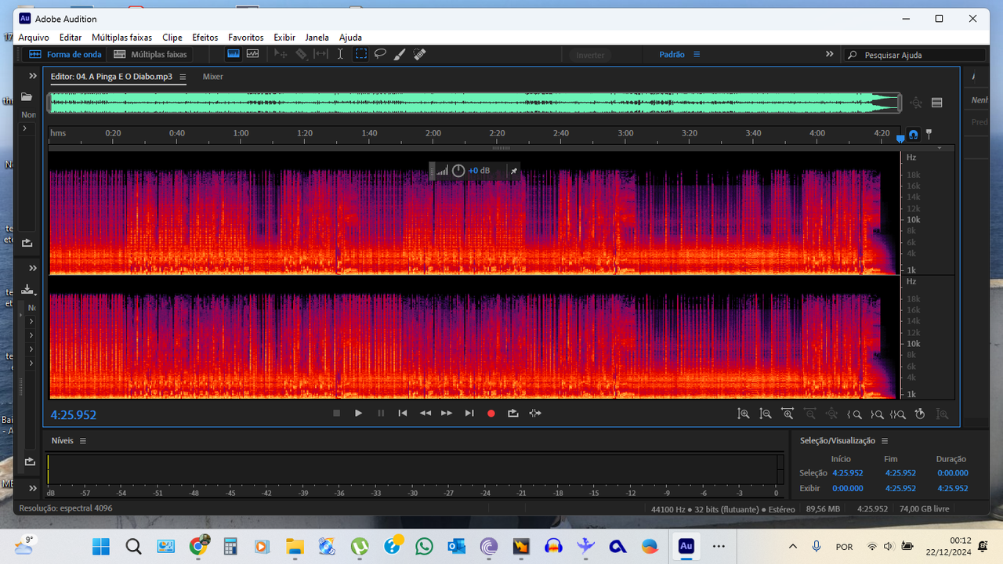Toggle loop playback

click(x=513, y=414)
